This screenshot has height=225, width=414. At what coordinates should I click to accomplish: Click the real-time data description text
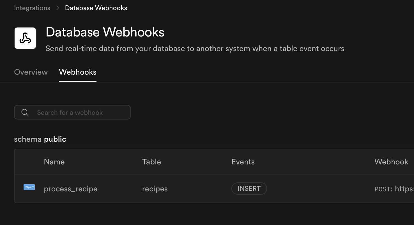(x=195, y=49)
